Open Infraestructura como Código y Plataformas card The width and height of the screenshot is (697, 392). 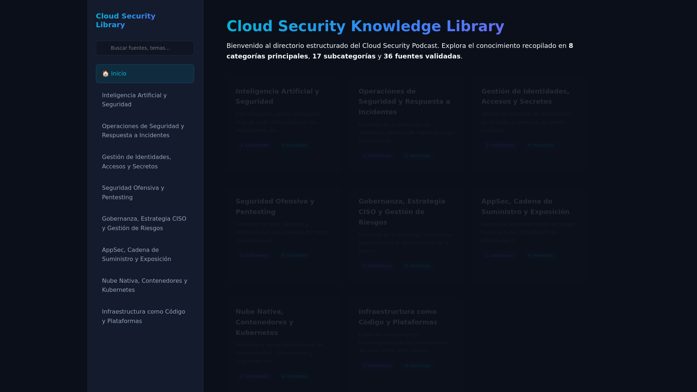pyautogui.click(x=407, y=345)
